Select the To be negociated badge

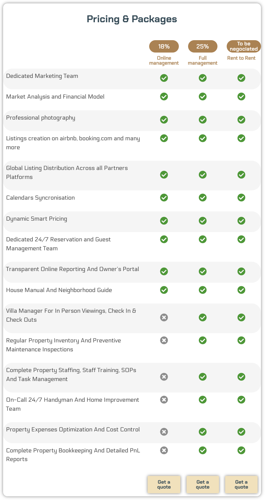[x=243, y=46]
